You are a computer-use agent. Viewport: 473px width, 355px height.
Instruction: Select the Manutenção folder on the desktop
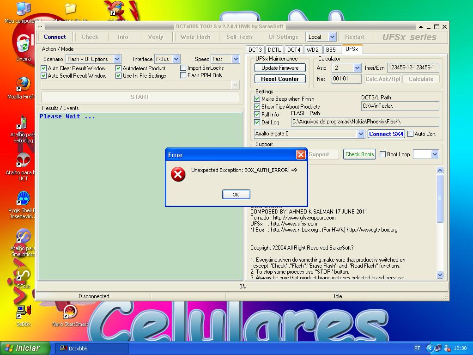click(x=70, y=9)
